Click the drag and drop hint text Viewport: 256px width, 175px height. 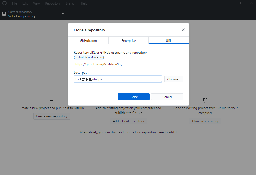[129, 132]
